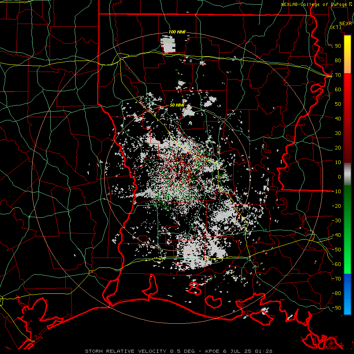
Task: Click the Storm Relative Velocity caption at bottom
Action: coord(179,351)
